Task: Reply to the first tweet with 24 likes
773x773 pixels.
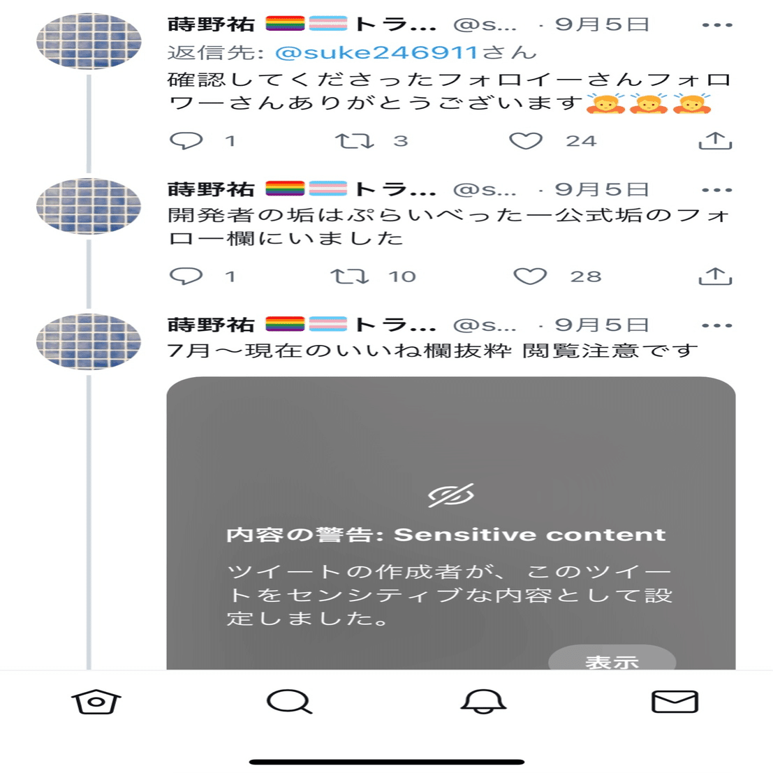Action: (x=186, y=141)
